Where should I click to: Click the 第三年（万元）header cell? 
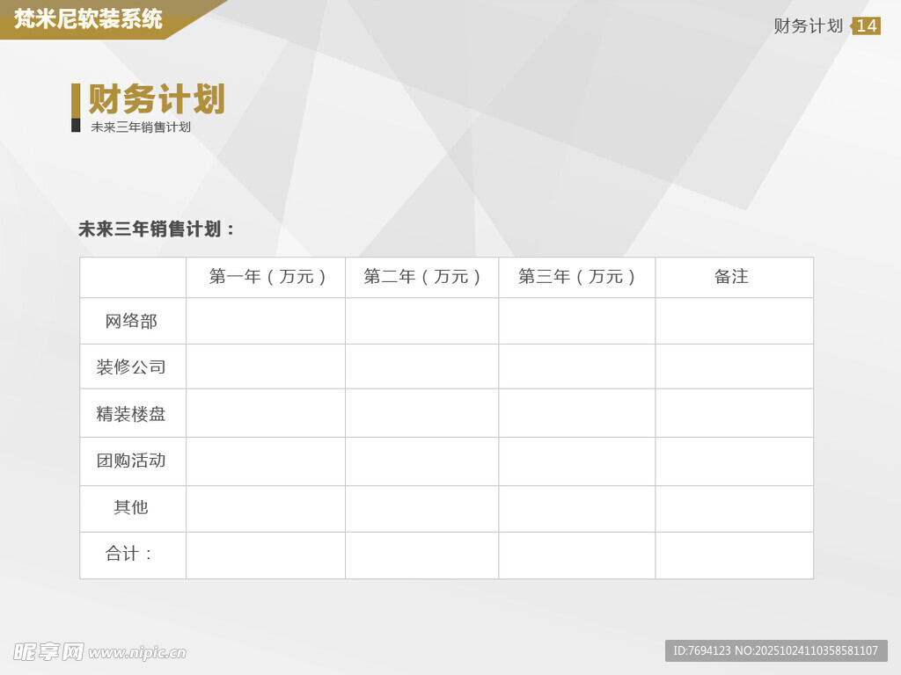[x=576, y=276]
